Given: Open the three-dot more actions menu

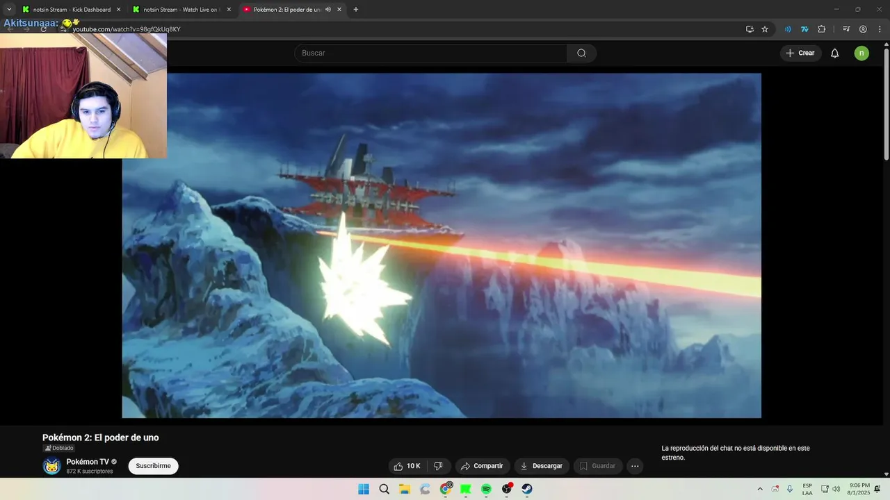Looking at the screenshot, I should (x=635, y=466).
